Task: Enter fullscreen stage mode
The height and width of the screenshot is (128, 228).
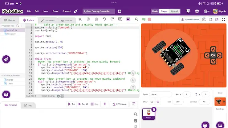Action: coord(223,19)
